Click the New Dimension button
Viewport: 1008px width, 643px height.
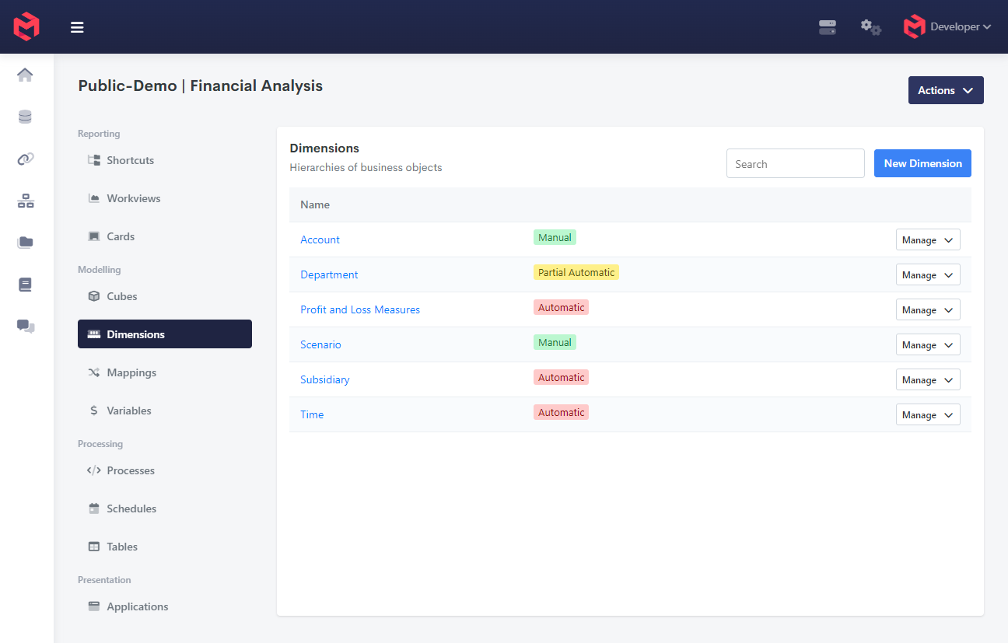click(x=922, y=163)
